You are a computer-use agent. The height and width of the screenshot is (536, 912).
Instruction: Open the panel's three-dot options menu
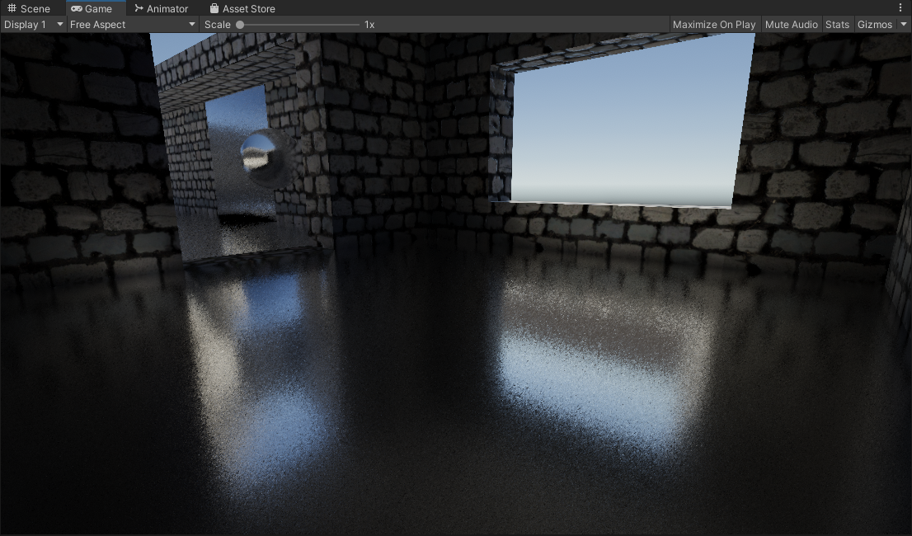coord(900,7)
